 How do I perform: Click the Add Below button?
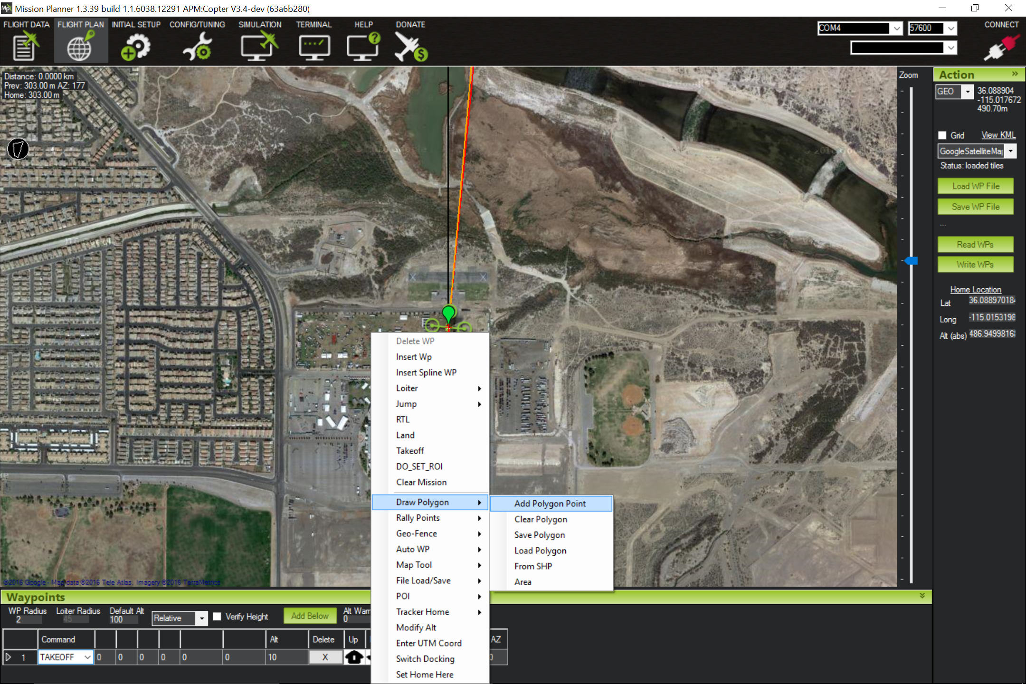pos(310,616)
